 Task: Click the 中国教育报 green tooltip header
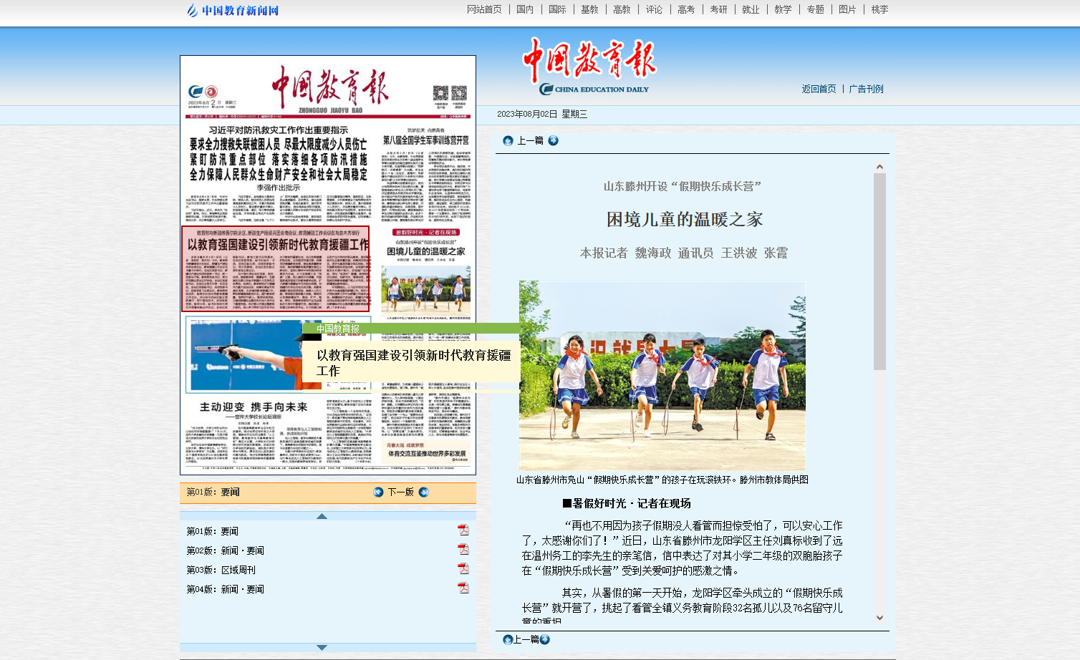(410, 329)
